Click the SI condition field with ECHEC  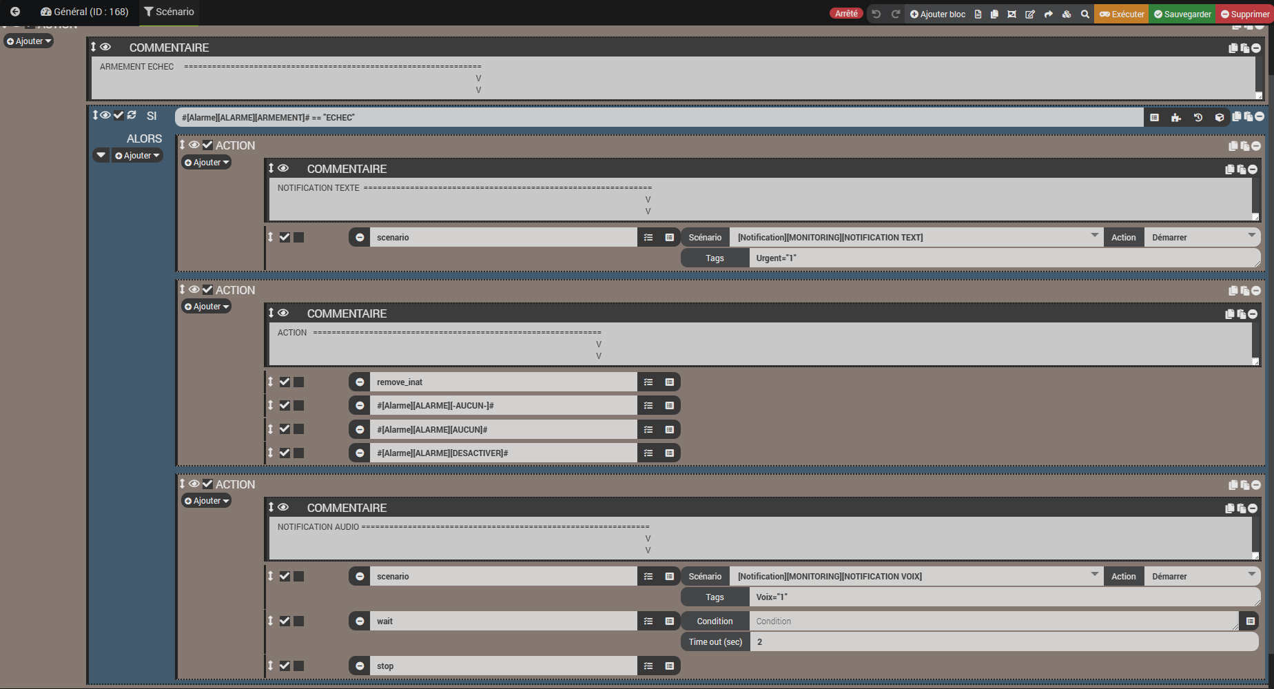point(659,118)
